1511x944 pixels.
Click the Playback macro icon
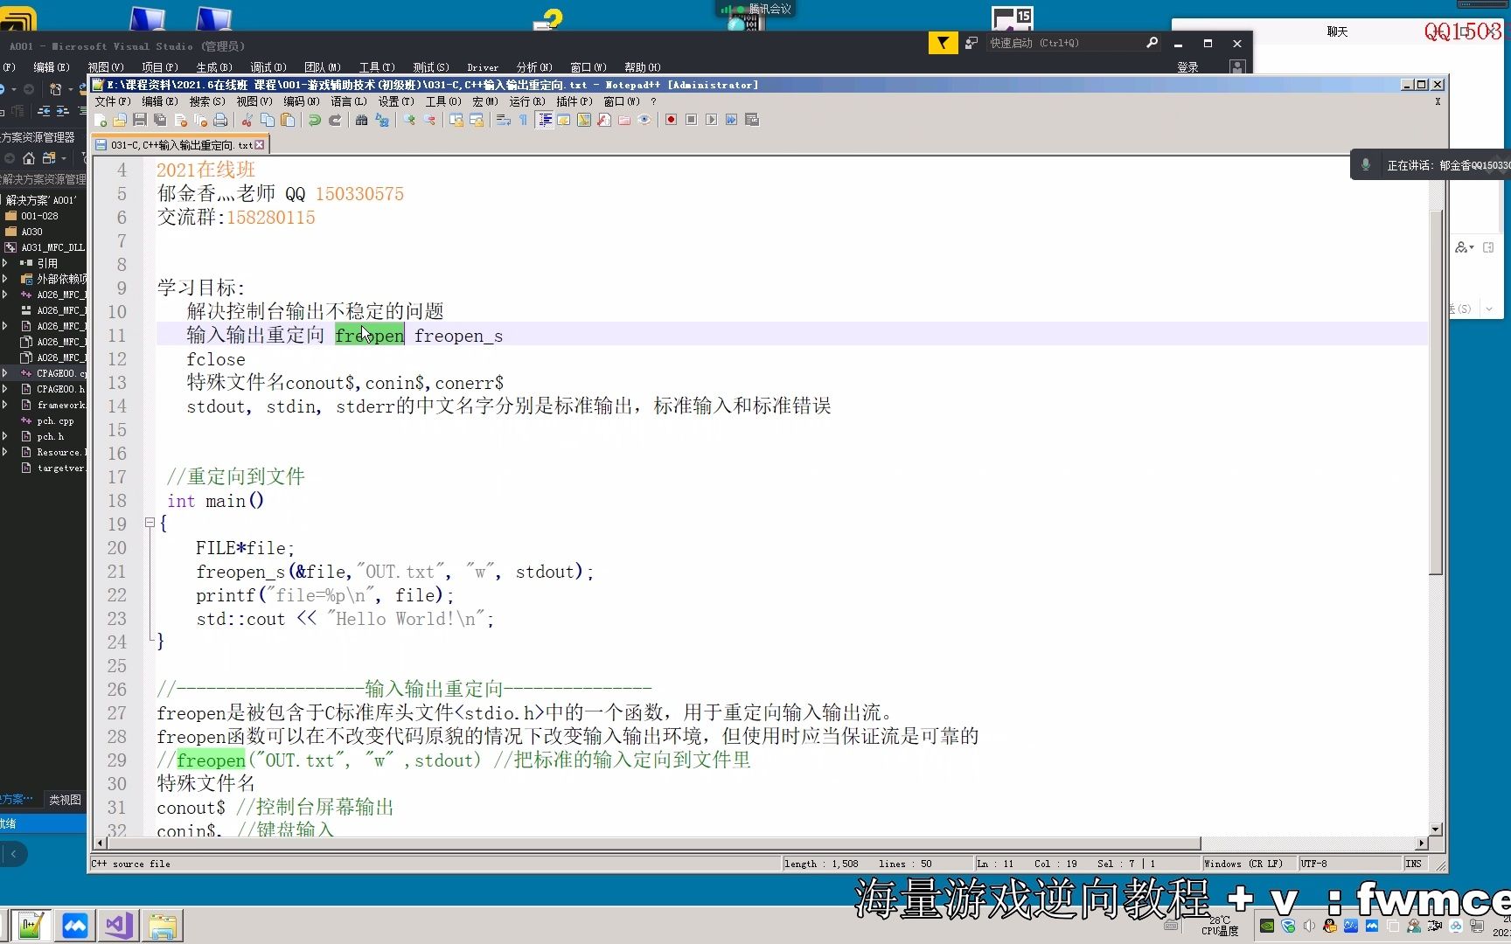coord(711,120)
